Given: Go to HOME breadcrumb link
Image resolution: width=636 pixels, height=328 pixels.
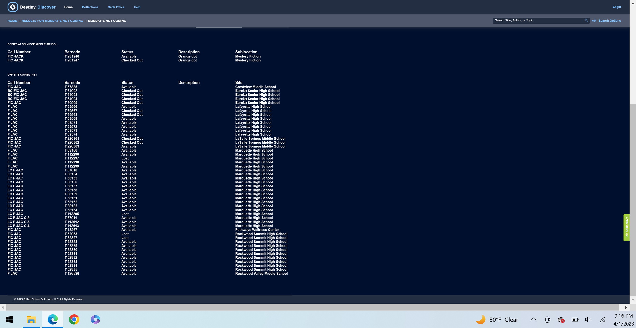Looking at the screenshot, I should point(12,21).
